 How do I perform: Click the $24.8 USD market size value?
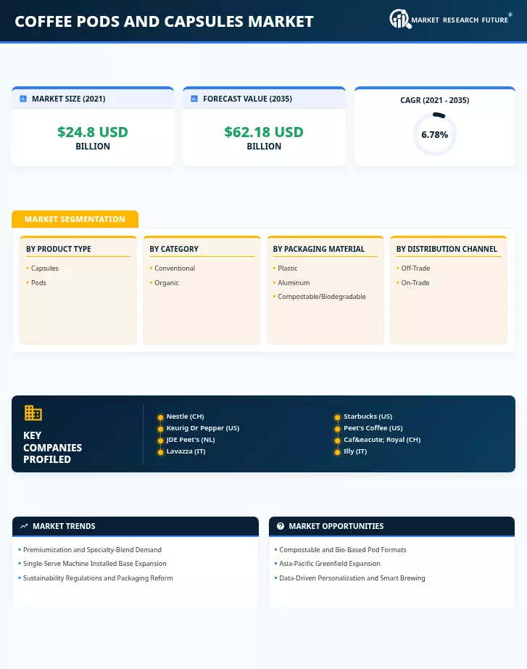click(x=93, y=132)
